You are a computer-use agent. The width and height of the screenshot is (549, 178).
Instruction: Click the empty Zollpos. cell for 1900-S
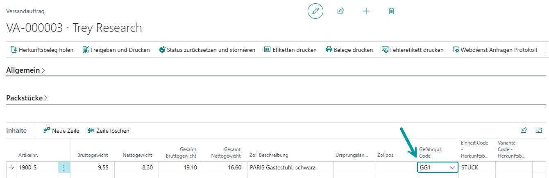tap(396, 167)
